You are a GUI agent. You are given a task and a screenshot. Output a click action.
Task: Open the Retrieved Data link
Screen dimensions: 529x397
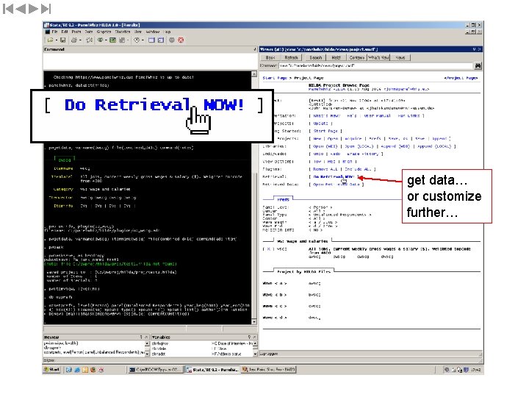pos(337,185)
